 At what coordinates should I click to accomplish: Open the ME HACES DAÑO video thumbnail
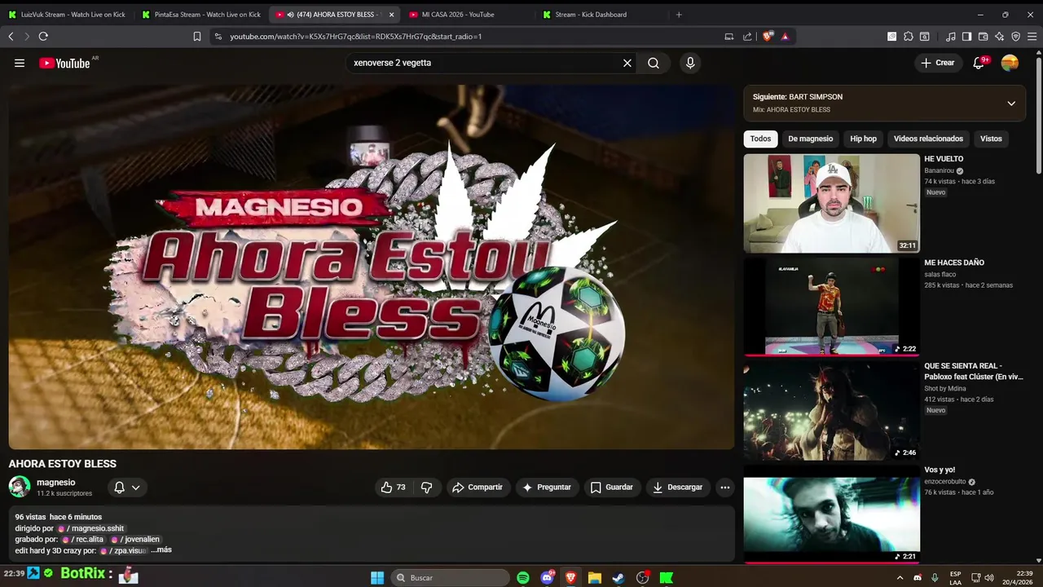[x=831, y=307]
